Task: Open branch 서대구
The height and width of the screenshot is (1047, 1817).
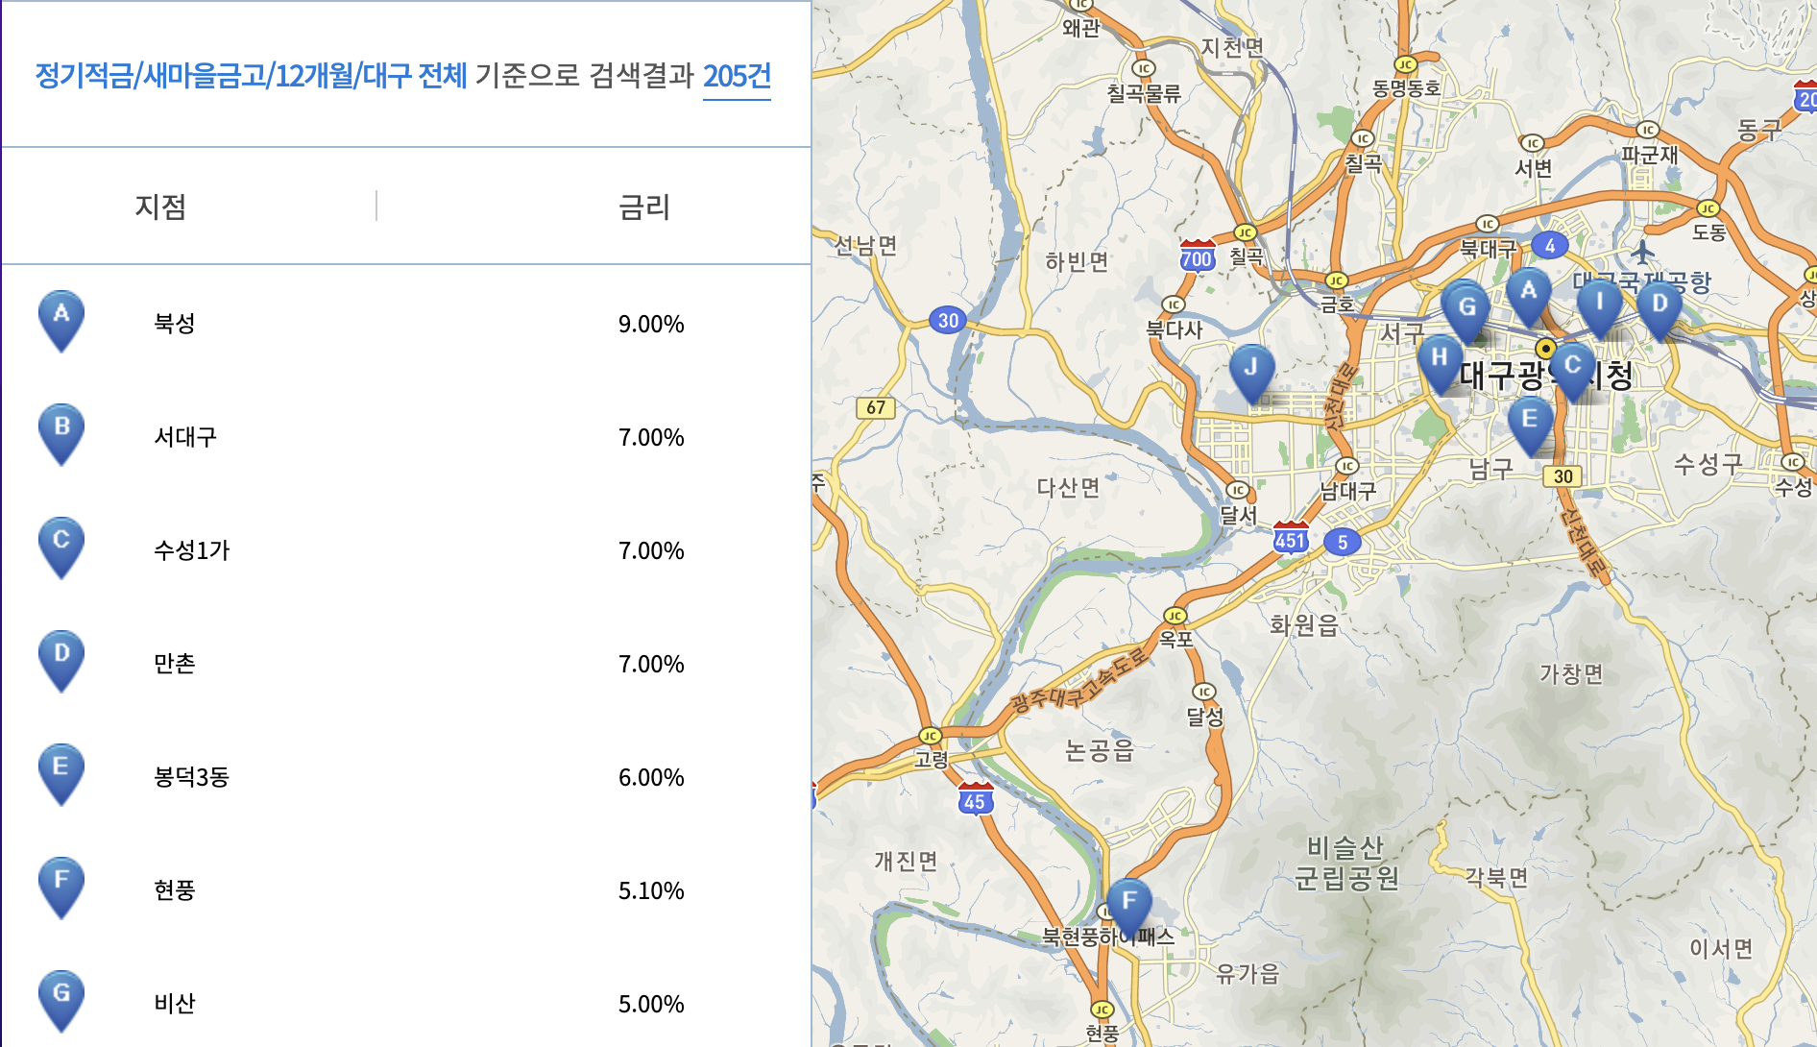Action: (x=185, y=437)
